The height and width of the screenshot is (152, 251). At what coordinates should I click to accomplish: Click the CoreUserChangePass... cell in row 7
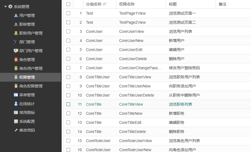(x=140, y=68)
